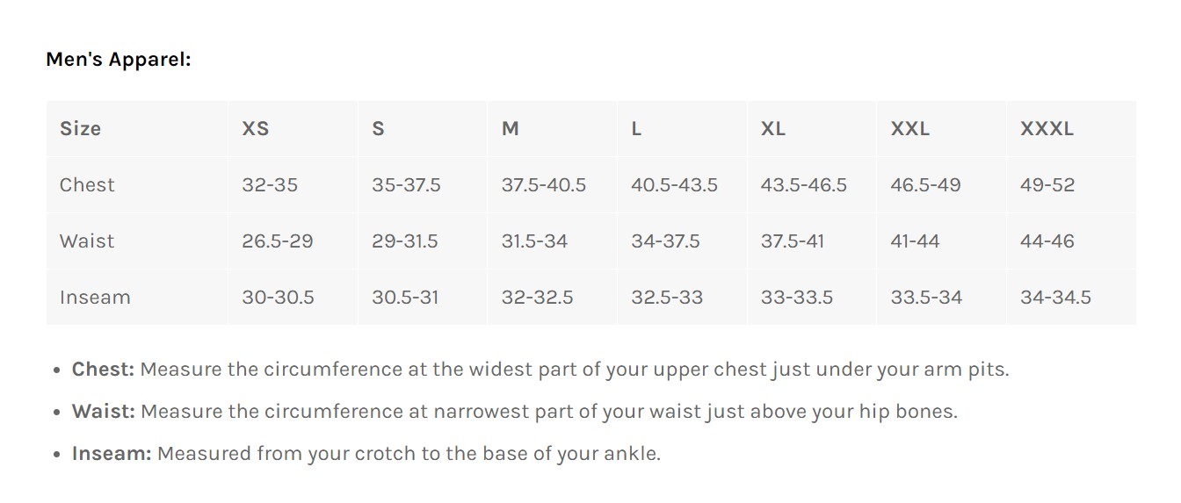
Task: Click the bold Chest measuring instruction
Action: point(103,370)
